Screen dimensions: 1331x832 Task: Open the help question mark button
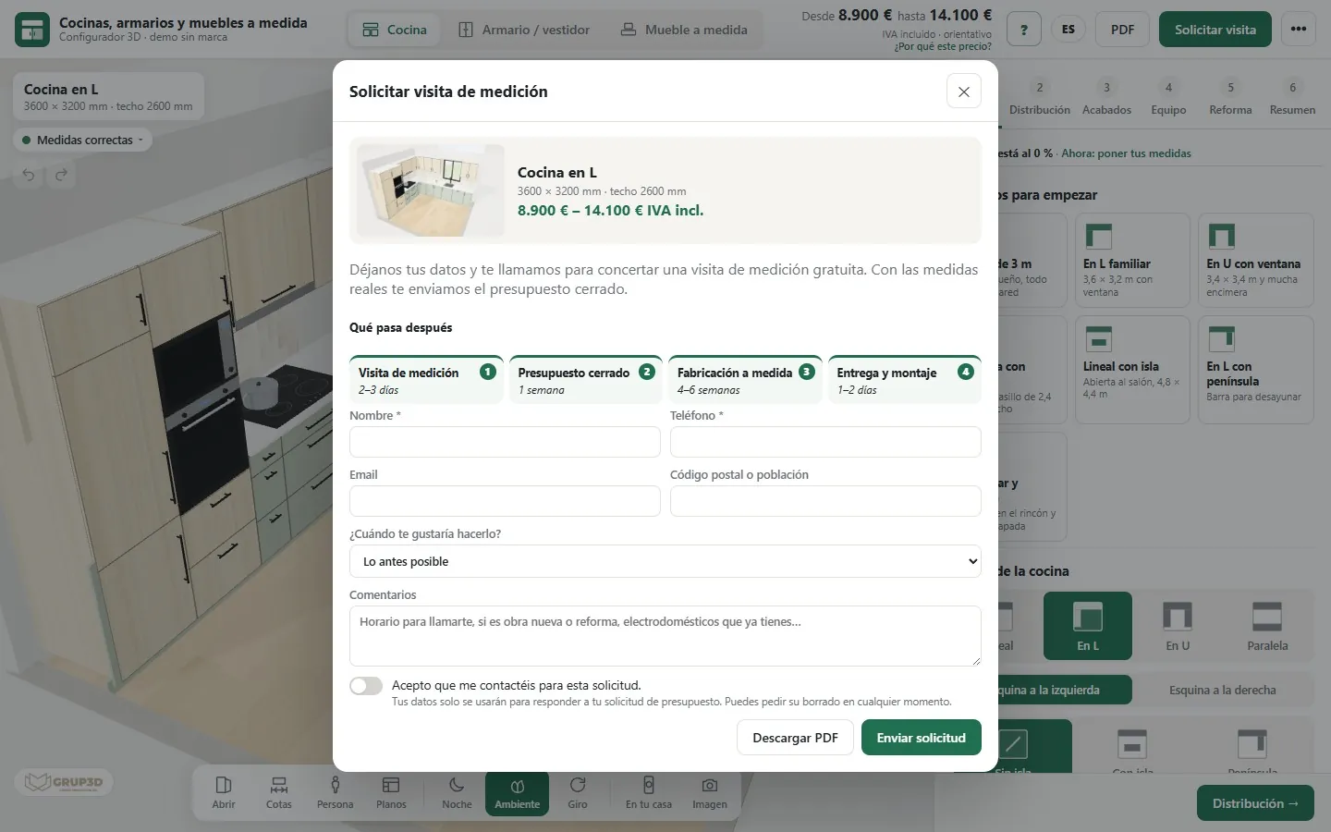pyautogui.click(x=1023, y=30)
